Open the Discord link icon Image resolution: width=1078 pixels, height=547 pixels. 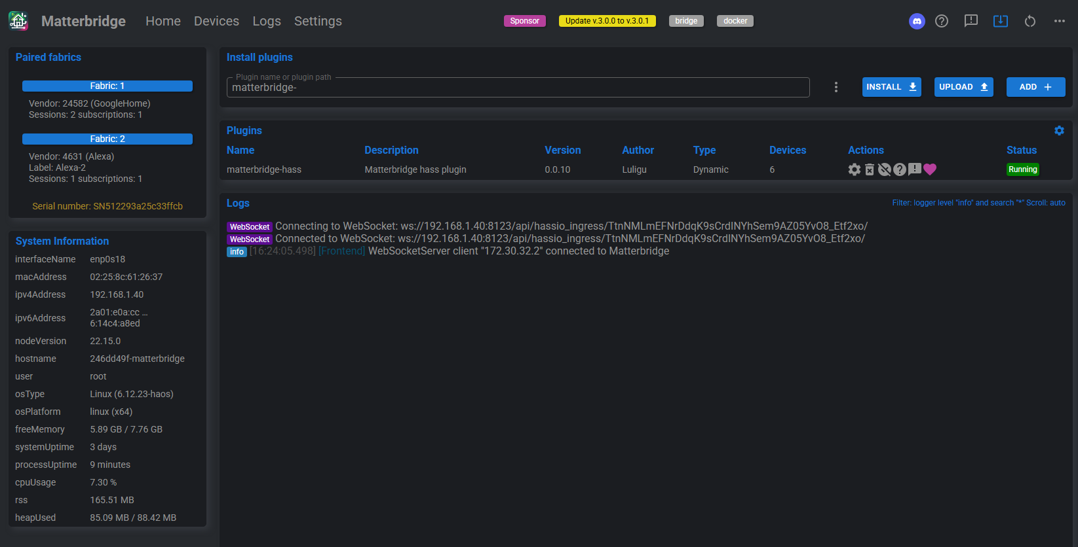tap(917, 21)
